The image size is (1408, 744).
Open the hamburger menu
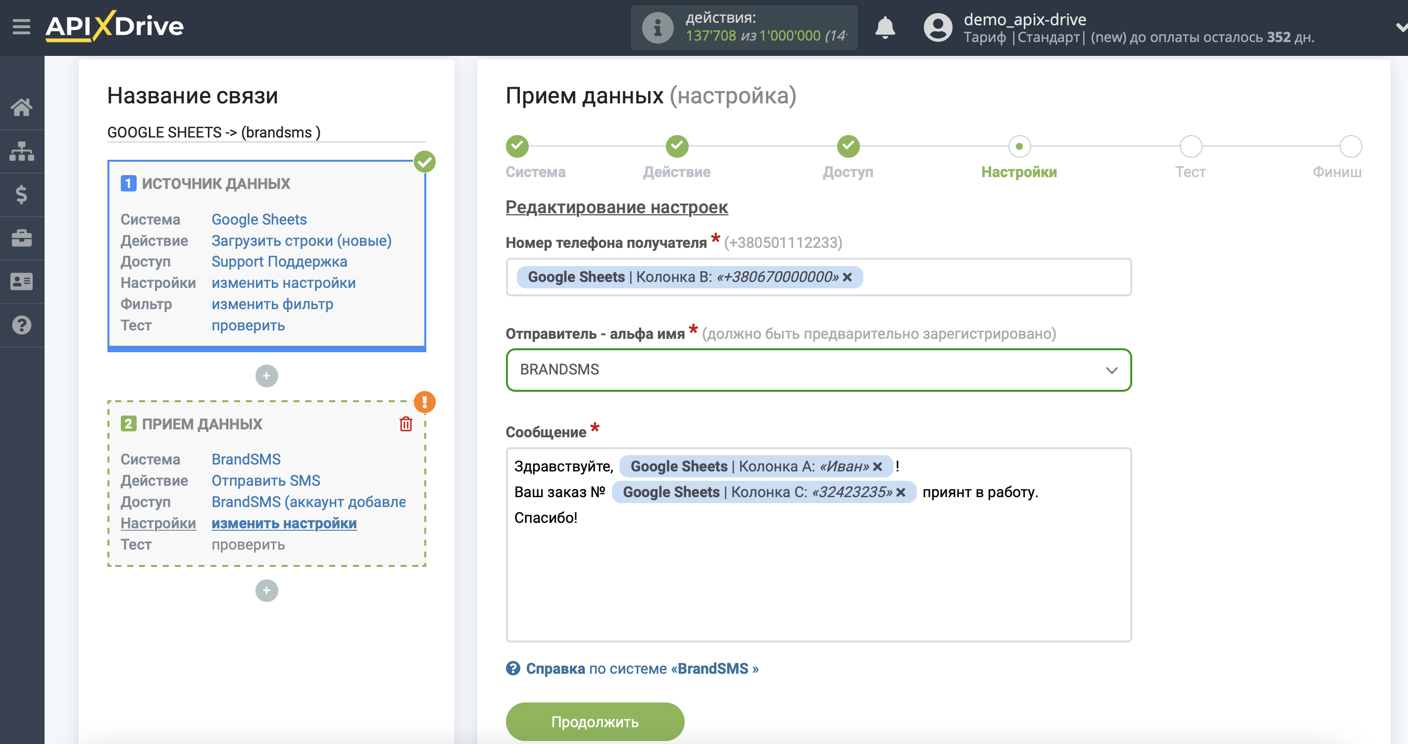click(x=21, y=26)
